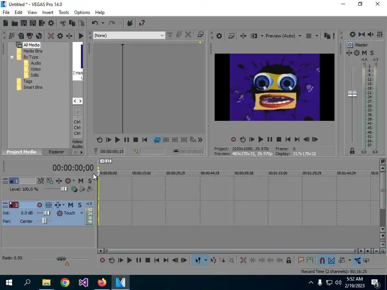Click the video preview image
Image resolution: width=387 pixels, height=290 pixels.
coord(274,87)
